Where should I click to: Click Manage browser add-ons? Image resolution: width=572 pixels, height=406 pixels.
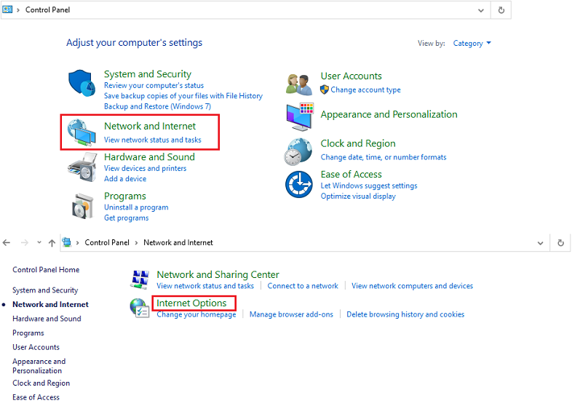pyautogui.click(x=291, y=314)
